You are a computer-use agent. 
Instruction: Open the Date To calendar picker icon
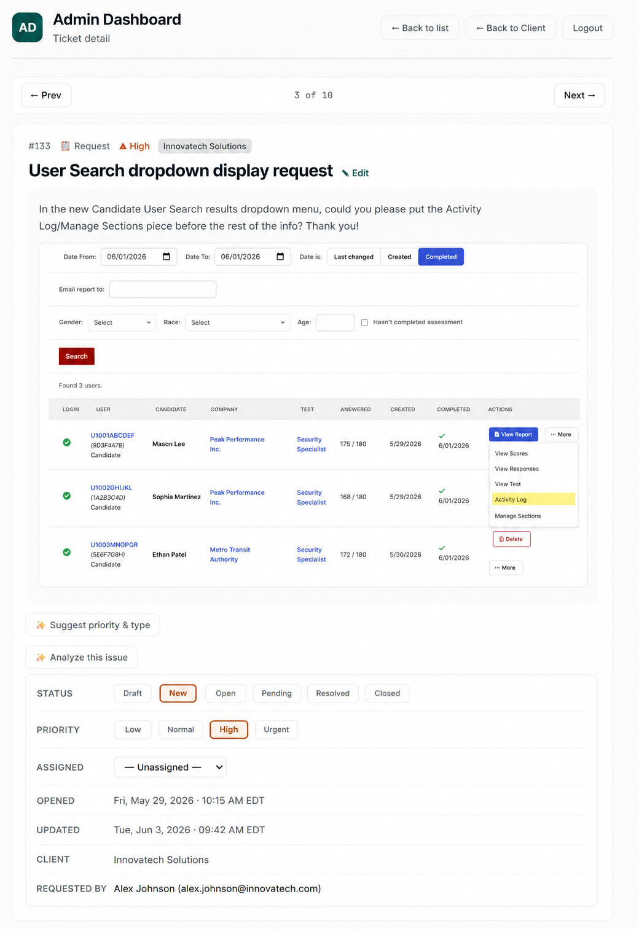(x=280, y=257)
